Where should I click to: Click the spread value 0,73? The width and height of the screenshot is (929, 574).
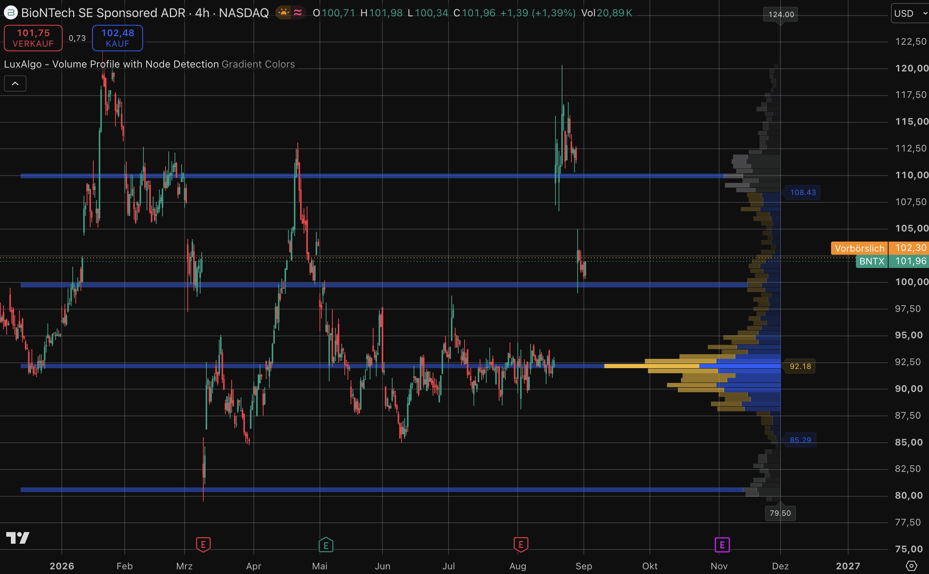(x=77, y=38)
